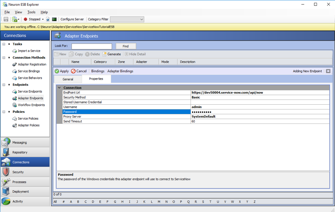Open the Security section
The height and width of the screenshot is (212, 335).
point(25,172)
